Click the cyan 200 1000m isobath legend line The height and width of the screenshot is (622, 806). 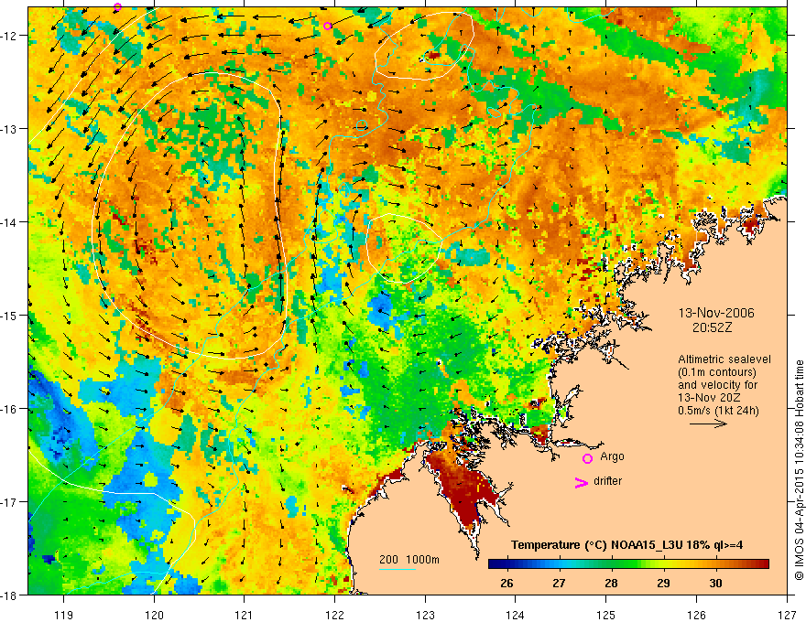point(398,569)
